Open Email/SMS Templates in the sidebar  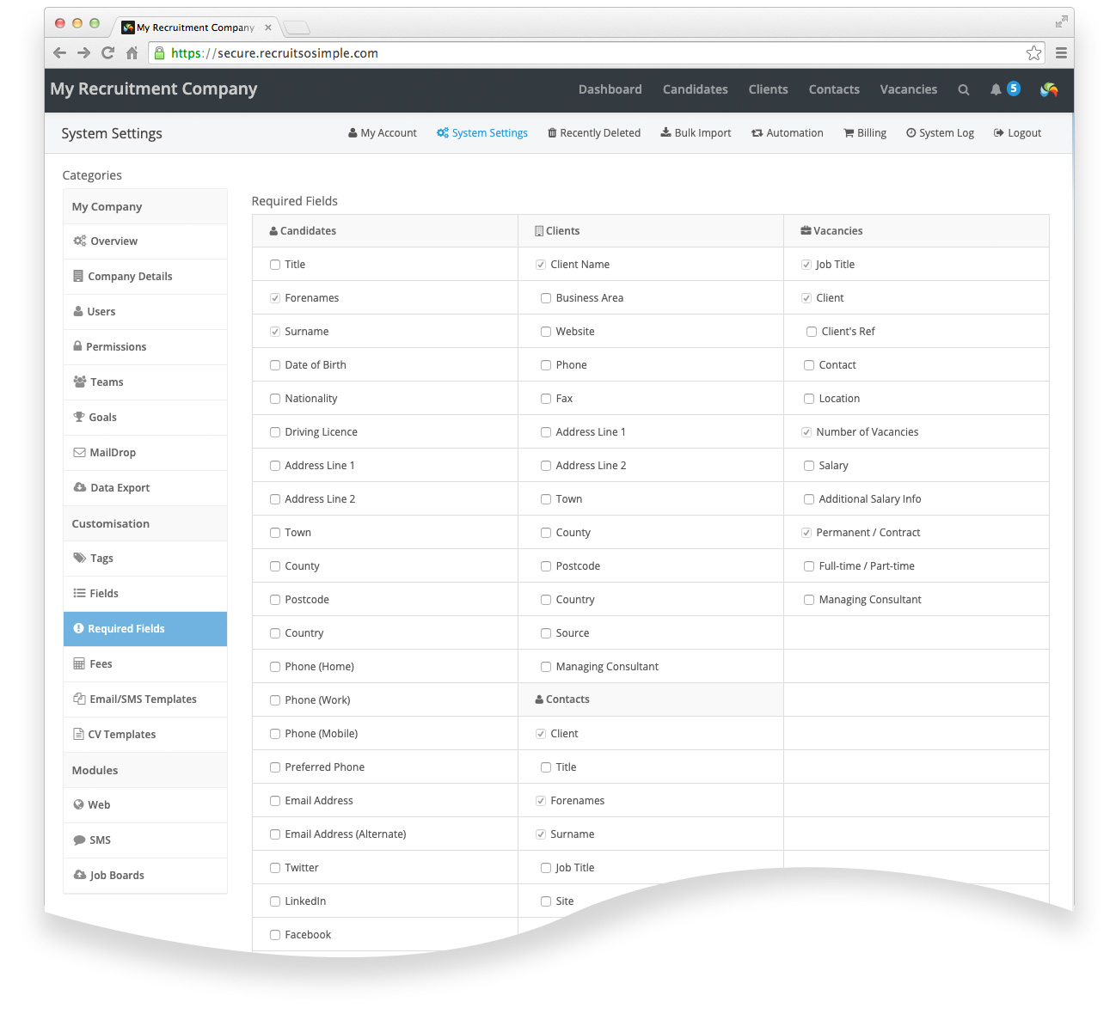coord(145,699)
